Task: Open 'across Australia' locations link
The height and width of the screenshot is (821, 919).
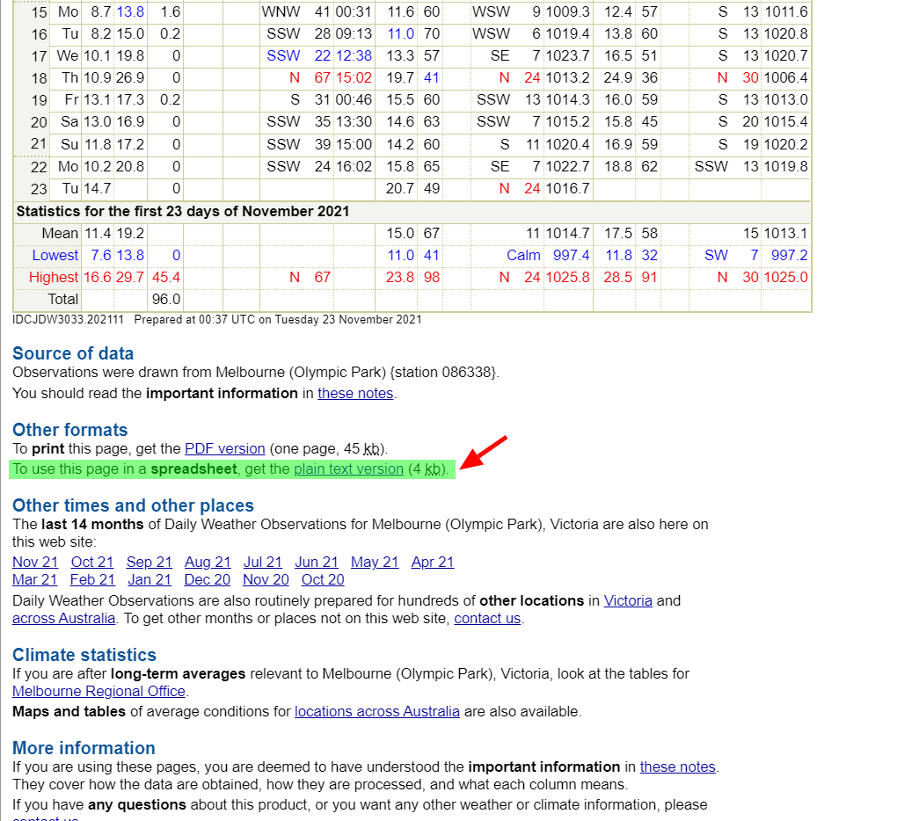Action: tap(63, 619)
